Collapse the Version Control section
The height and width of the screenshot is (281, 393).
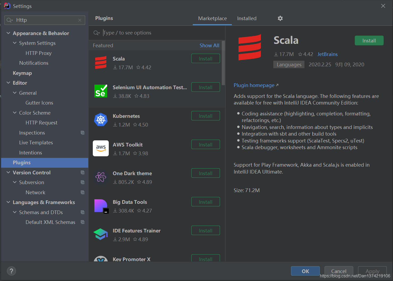click(x=8, y=172)
